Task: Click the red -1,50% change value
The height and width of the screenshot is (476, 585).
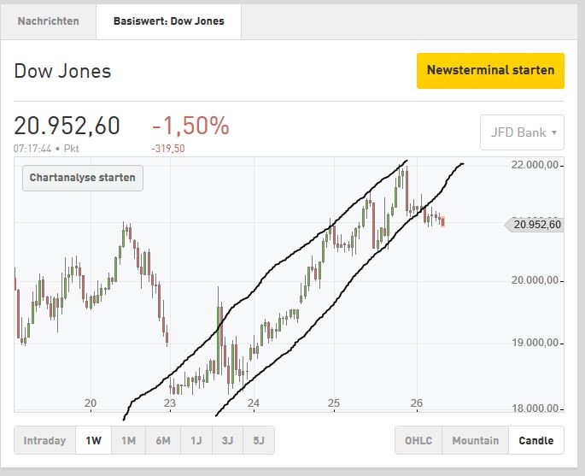Action: click(190, 126)
